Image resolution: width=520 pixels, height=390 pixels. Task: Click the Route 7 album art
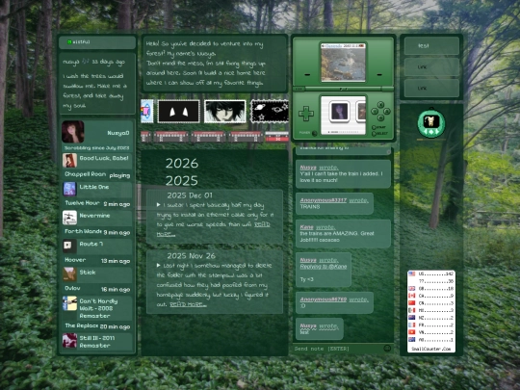pos(69,246)
